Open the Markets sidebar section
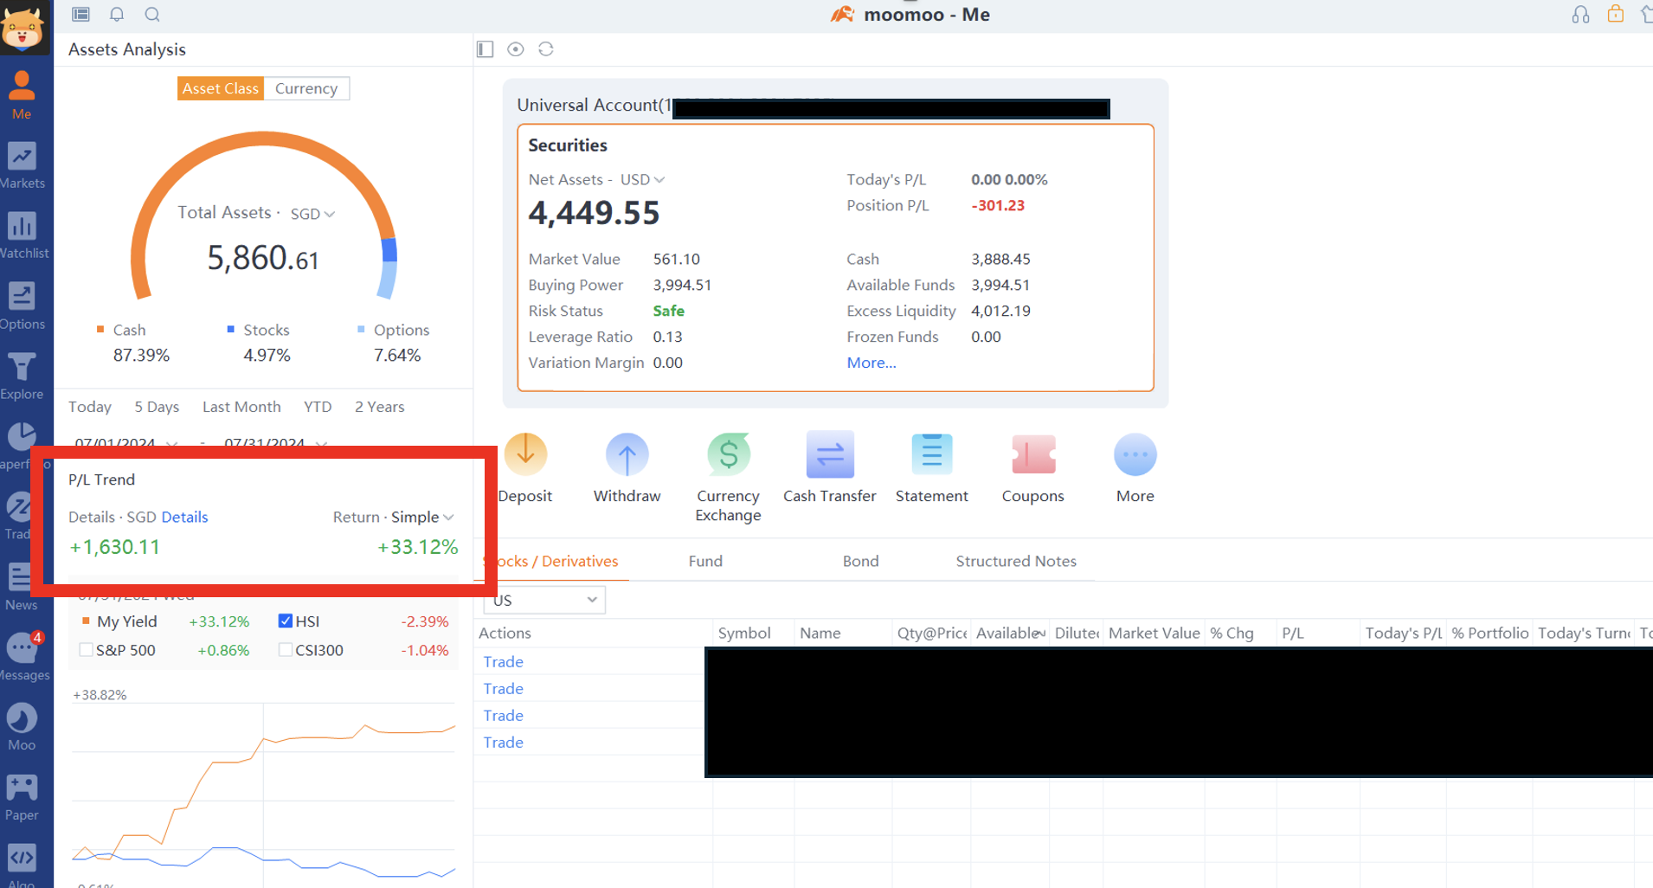Viewport: 1653px width, 888px height. (x=23, y=165)
